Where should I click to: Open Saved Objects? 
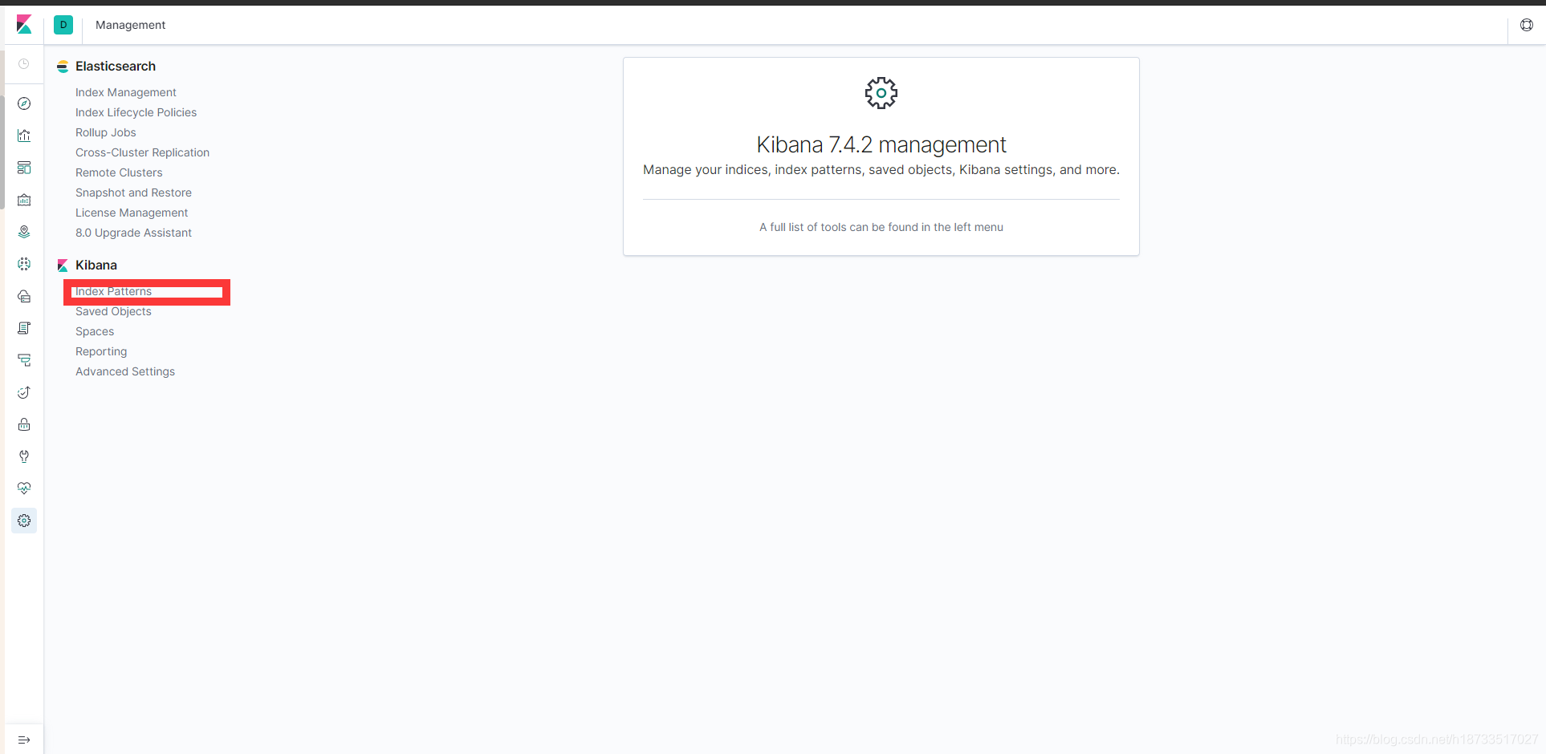[x=113, y=311]
